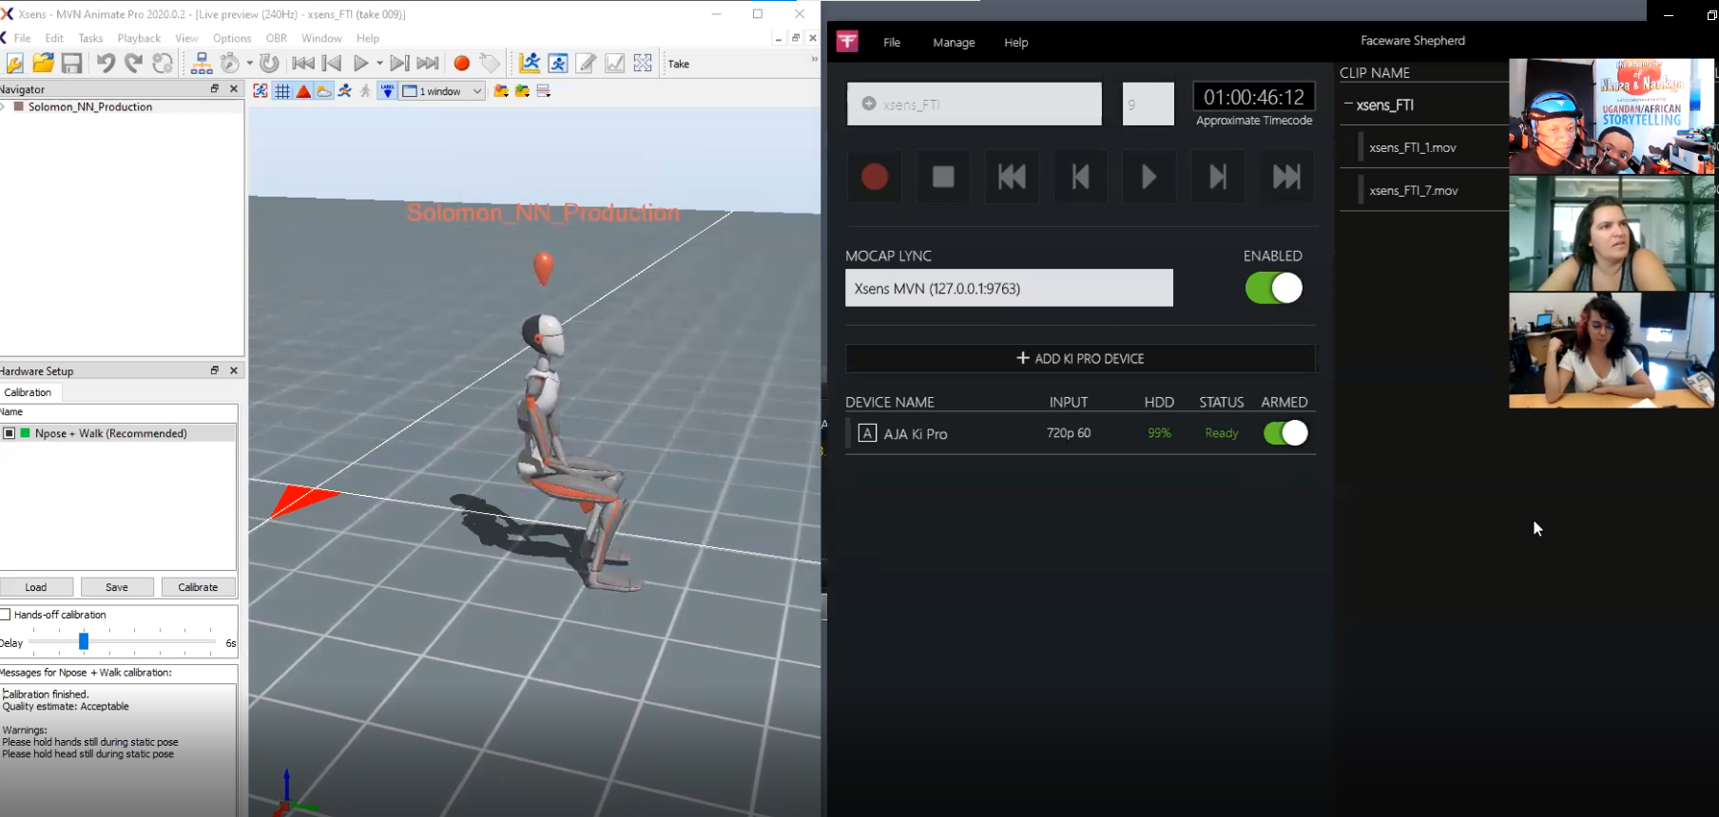Click the crossed arrows expand icon

click(x=643, y=64)
